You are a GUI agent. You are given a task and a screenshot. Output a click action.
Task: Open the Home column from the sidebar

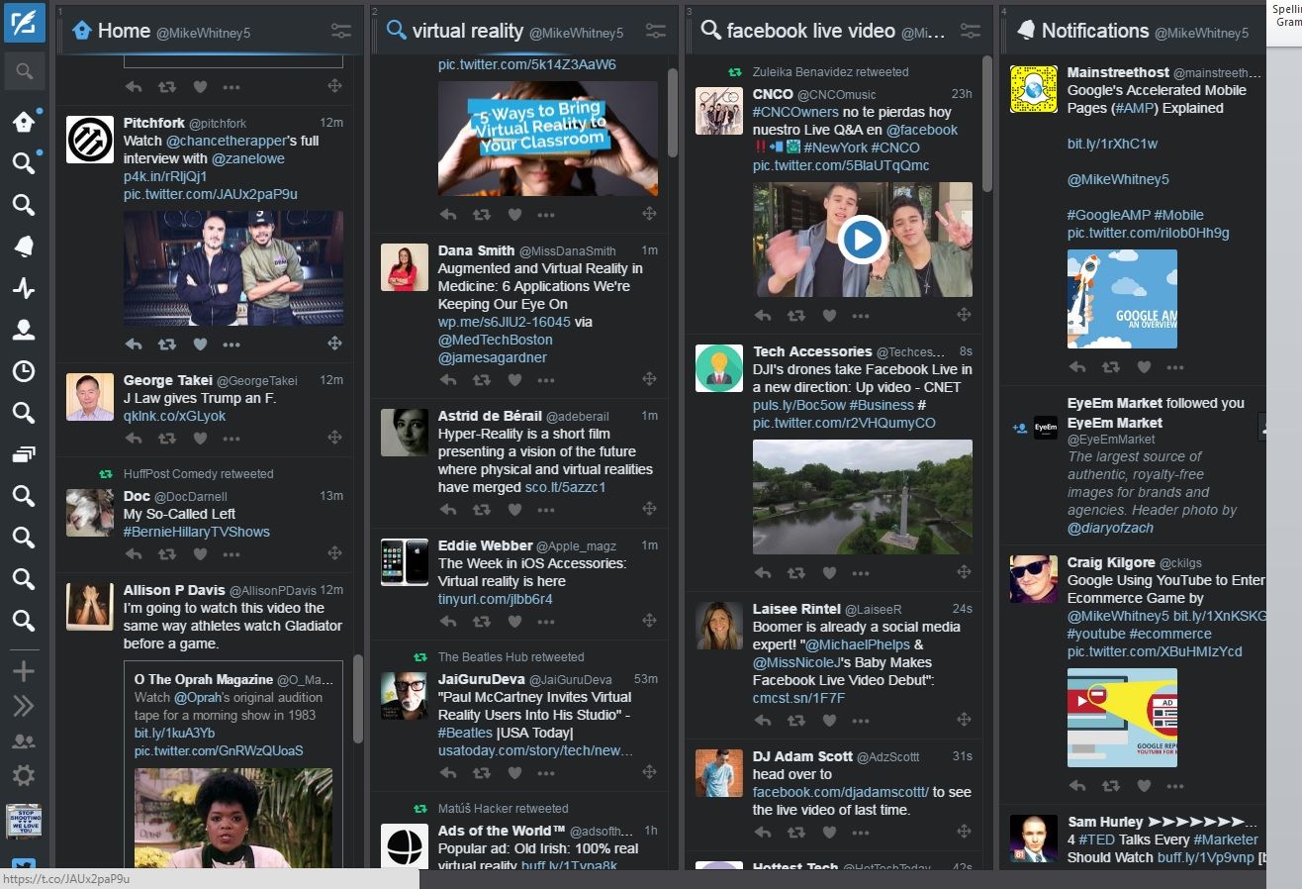(x=24, y=122)
